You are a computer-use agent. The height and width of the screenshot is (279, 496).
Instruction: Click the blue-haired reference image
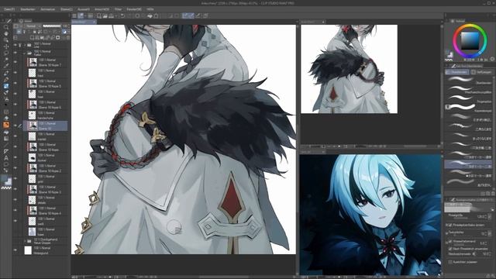[370, 214]
